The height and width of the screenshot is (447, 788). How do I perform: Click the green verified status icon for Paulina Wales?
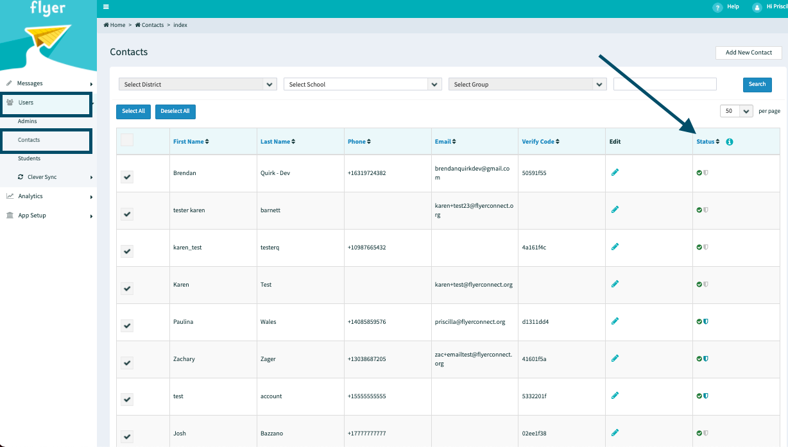pyautogui.click(x=698, y=321)
